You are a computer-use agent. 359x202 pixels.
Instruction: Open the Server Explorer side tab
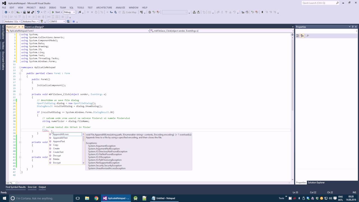coord(3,32)
